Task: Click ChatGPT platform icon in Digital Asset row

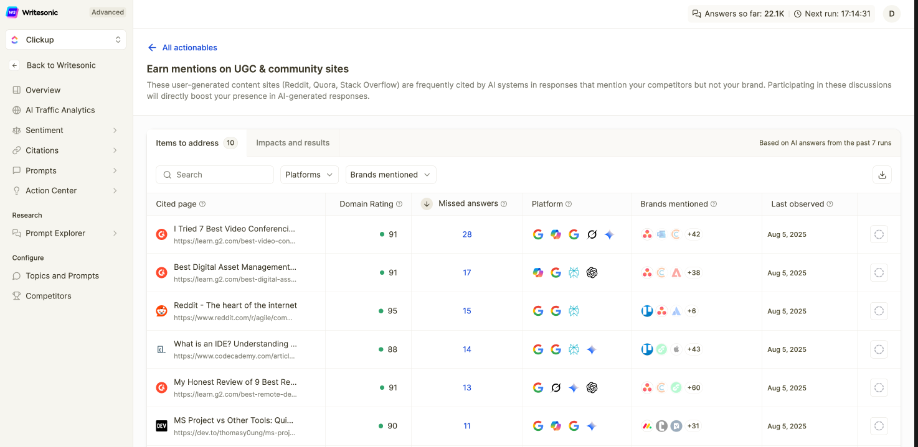Action: [x=592, y=273]
